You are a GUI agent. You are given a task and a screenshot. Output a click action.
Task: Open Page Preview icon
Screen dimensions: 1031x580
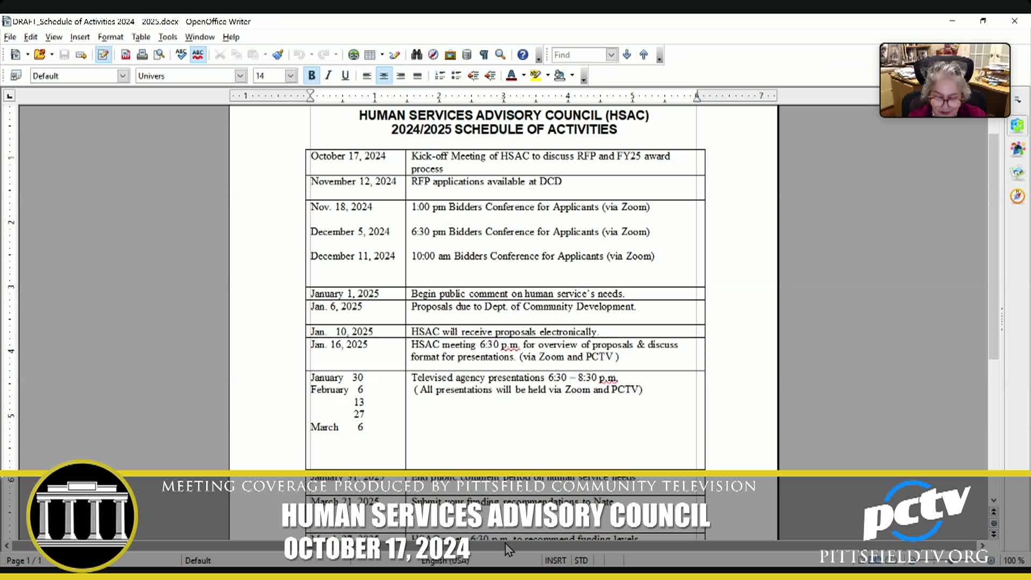tap(159, 55)
